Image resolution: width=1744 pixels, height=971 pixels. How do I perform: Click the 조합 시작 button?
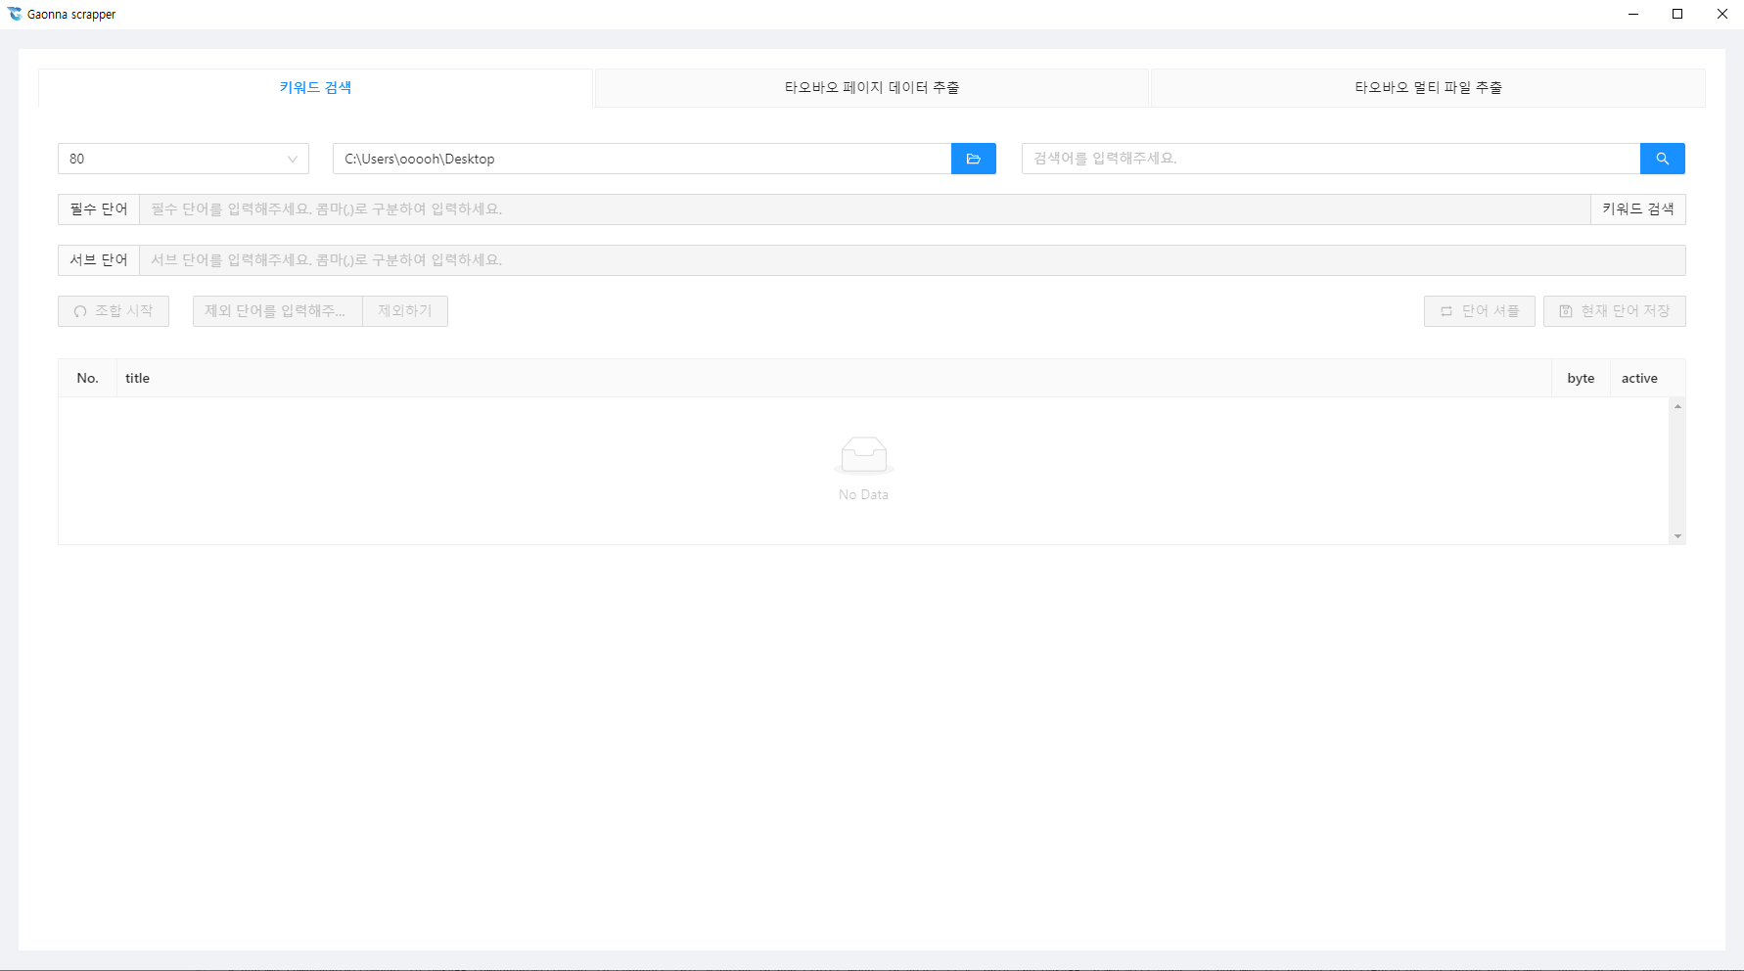click(114, 311)
